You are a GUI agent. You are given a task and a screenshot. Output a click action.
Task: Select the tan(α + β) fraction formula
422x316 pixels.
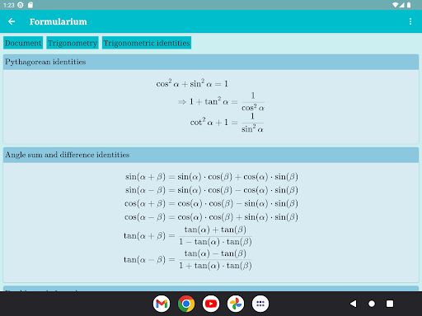pyautogui.click(x=188, y=235)
